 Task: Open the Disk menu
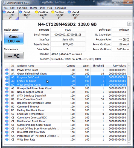pyautogui.click(x=42, y=8)
